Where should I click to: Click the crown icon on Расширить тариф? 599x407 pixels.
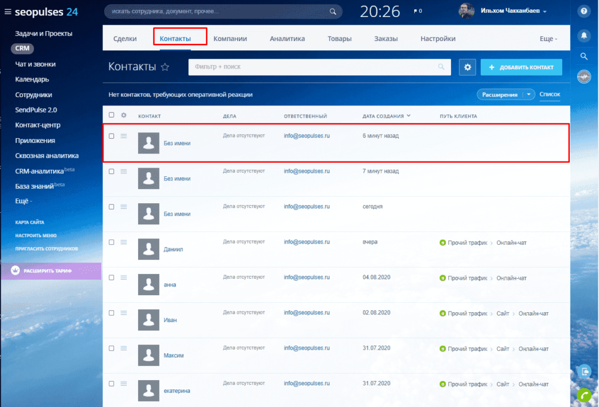(15, 271)
